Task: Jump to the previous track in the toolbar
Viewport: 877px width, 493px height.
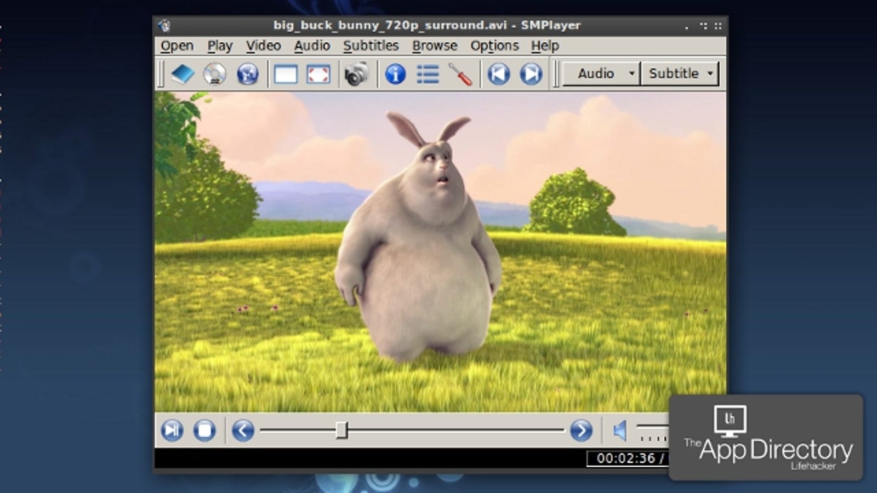Action: coord(499,74)
